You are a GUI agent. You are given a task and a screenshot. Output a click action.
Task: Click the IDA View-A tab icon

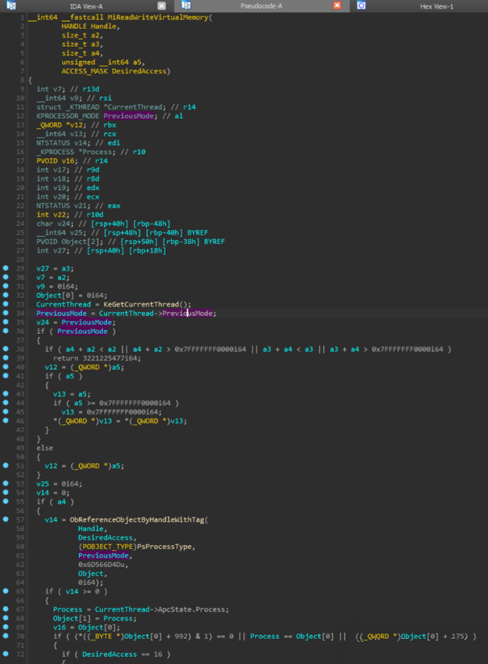pyautogui.click(x=10, y=5)
